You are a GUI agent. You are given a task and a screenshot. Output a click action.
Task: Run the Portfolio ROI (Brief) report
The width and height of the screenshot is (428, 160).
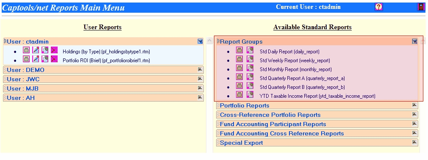[x=26, y=59]
